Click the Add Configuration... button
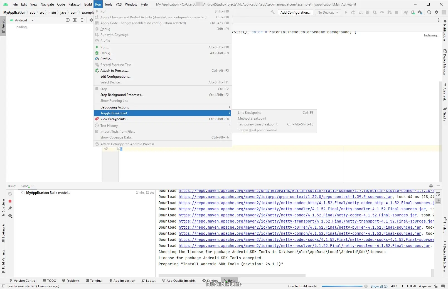The width and height of the screenshot is (448, 289). (x=296, y=12)
